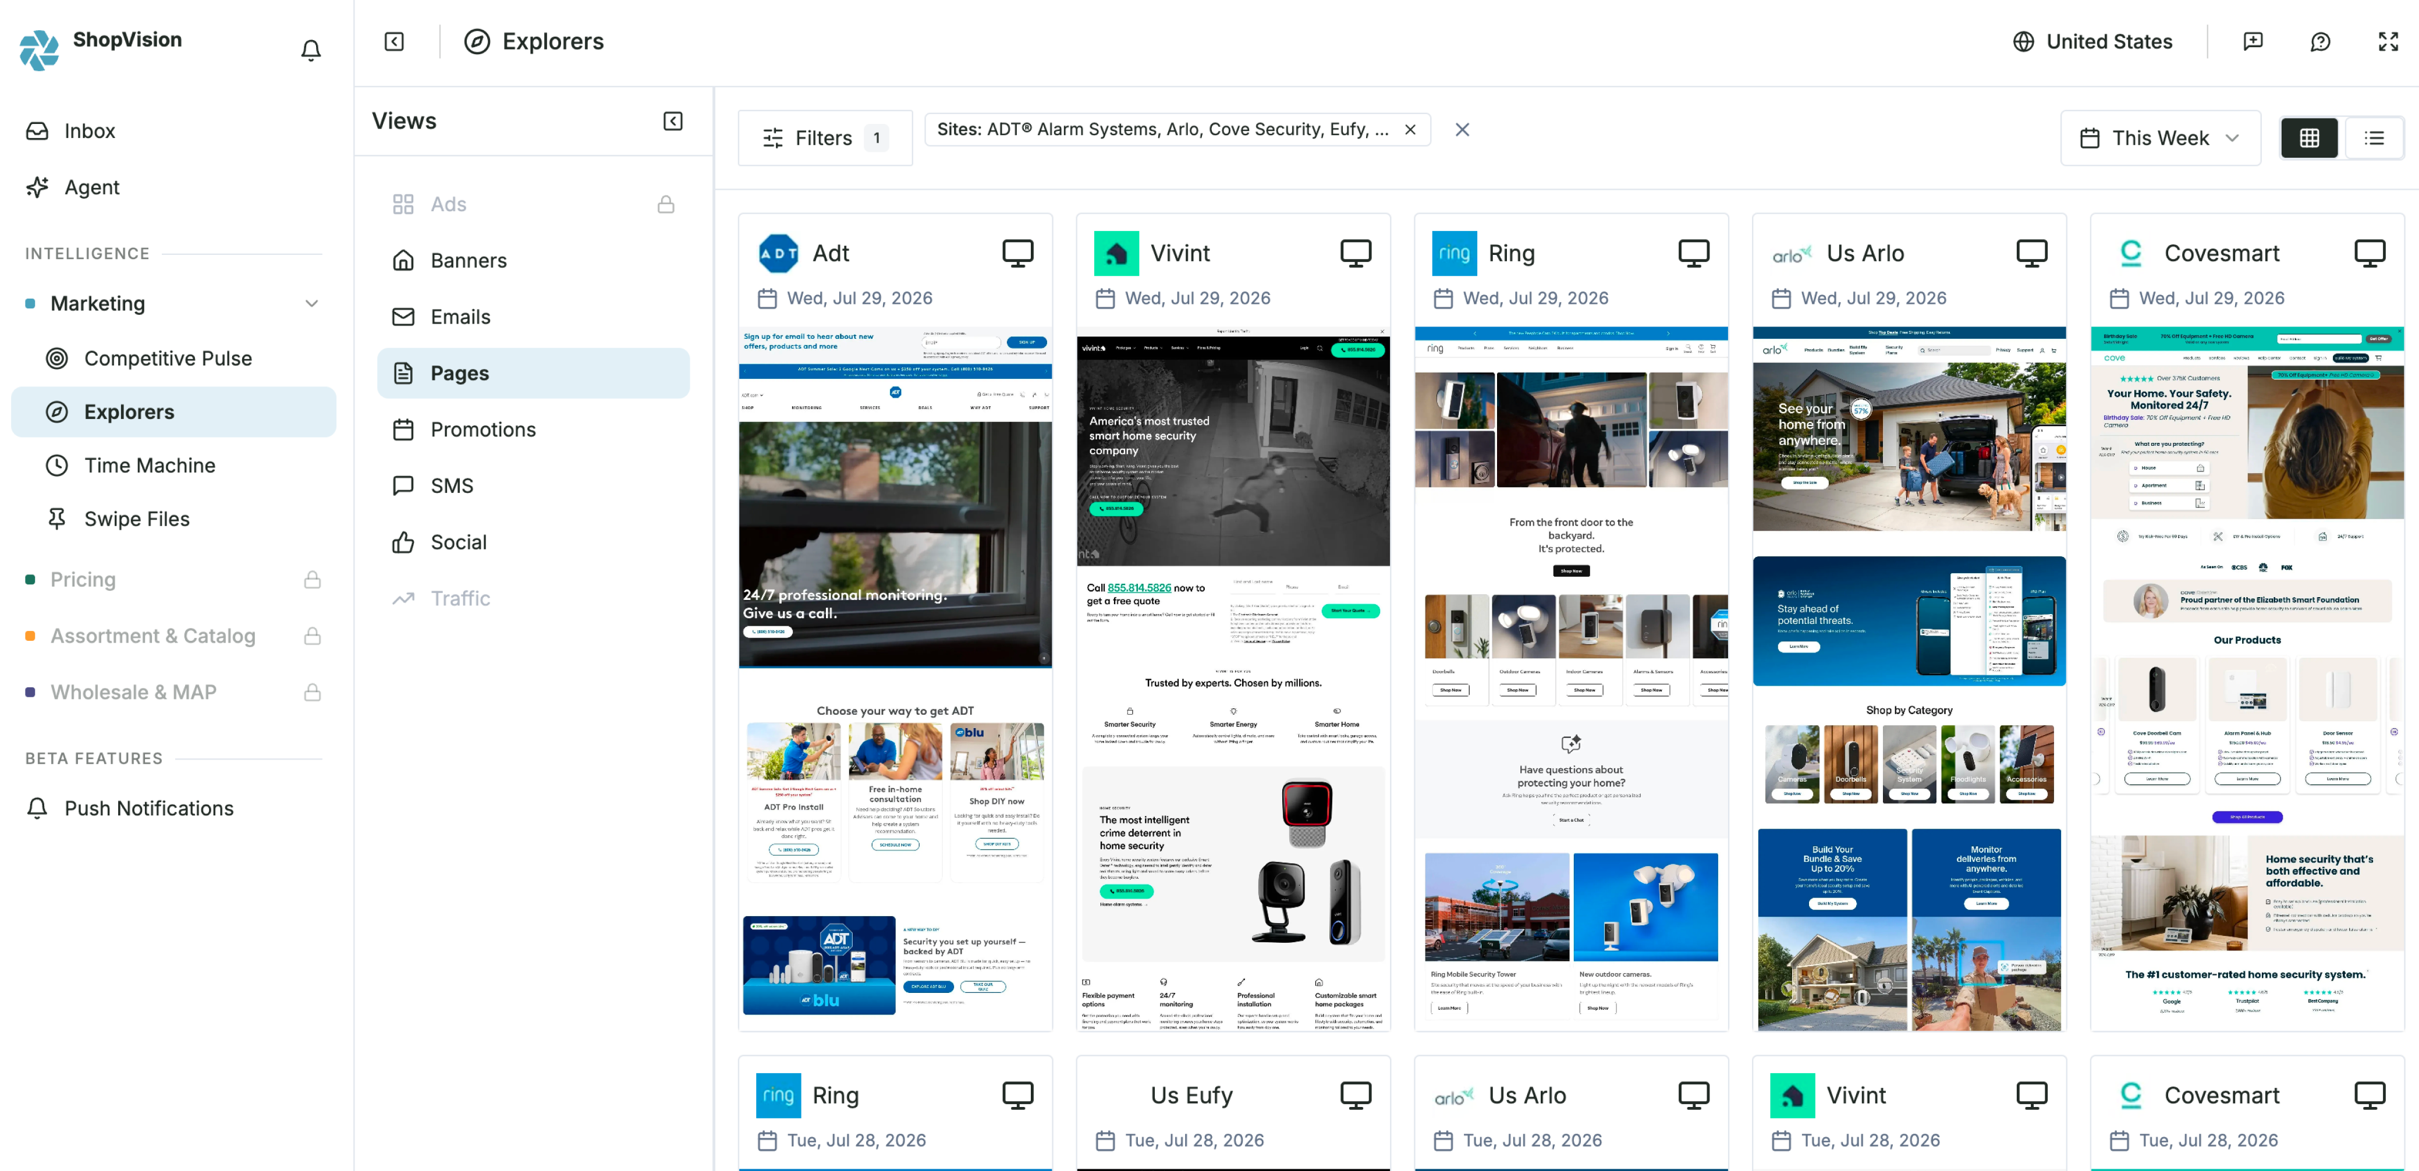Click desktop icon on Us Arlo Jul 29 card
This screenshot has height=1171, width=2419.
[2032, 254]
